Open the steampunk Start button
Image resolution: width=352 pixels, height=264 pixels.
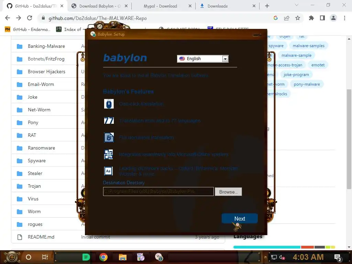coord(12,257)
